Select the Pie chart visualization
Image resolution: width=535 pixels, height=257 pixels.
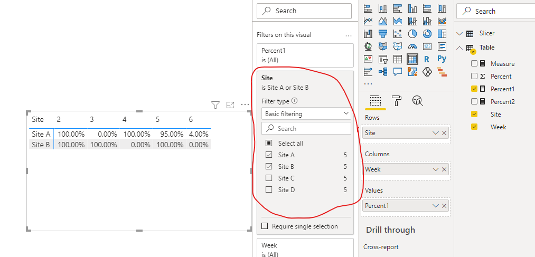click(412, 33)
